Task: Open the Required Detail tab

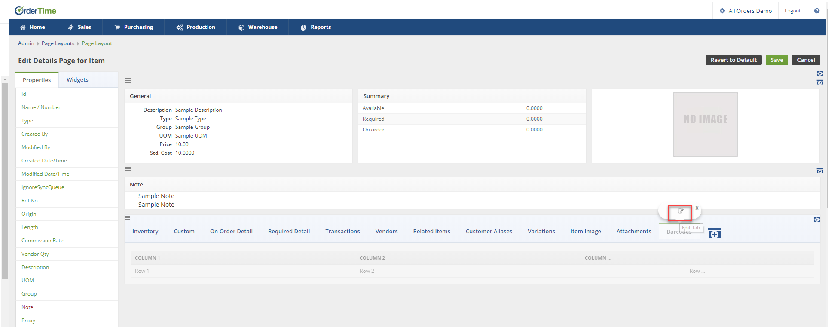Action: [x=289, y=231]
